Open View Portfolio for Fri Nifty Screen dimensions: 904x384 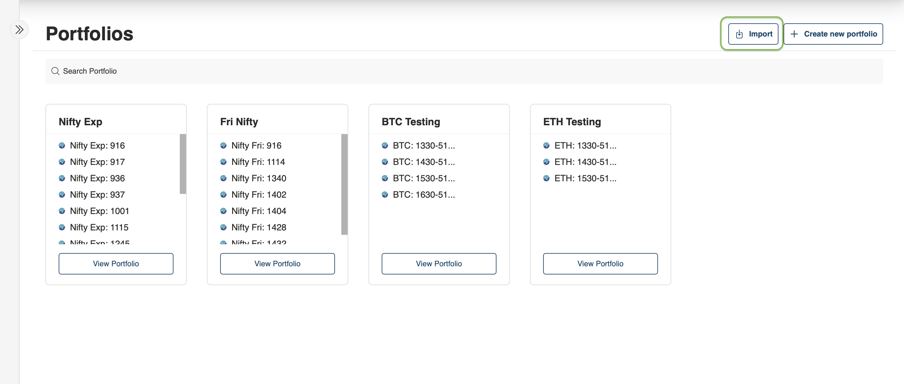pos(277,263)
